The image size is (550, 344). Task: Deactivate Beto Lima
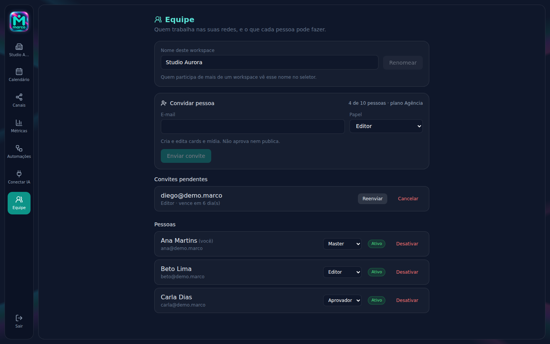(x=407, y=272)
